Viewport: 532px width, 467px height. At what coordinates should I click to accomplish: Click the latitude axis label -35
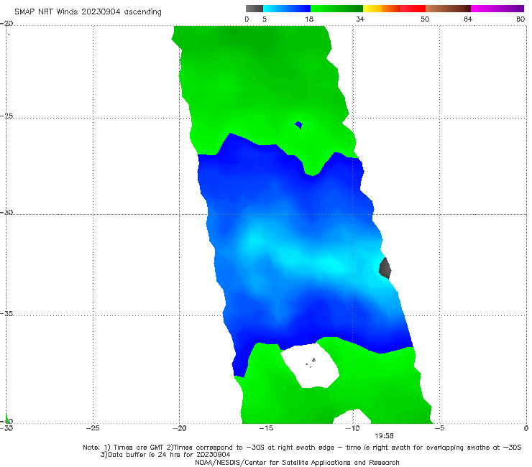6,314
